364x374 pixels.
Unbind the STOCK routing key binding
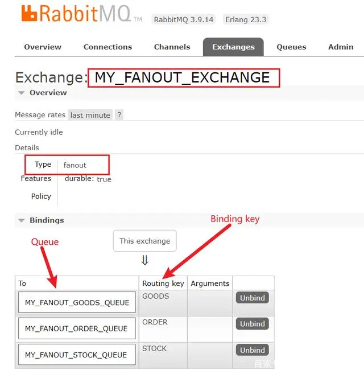[253, 350]
